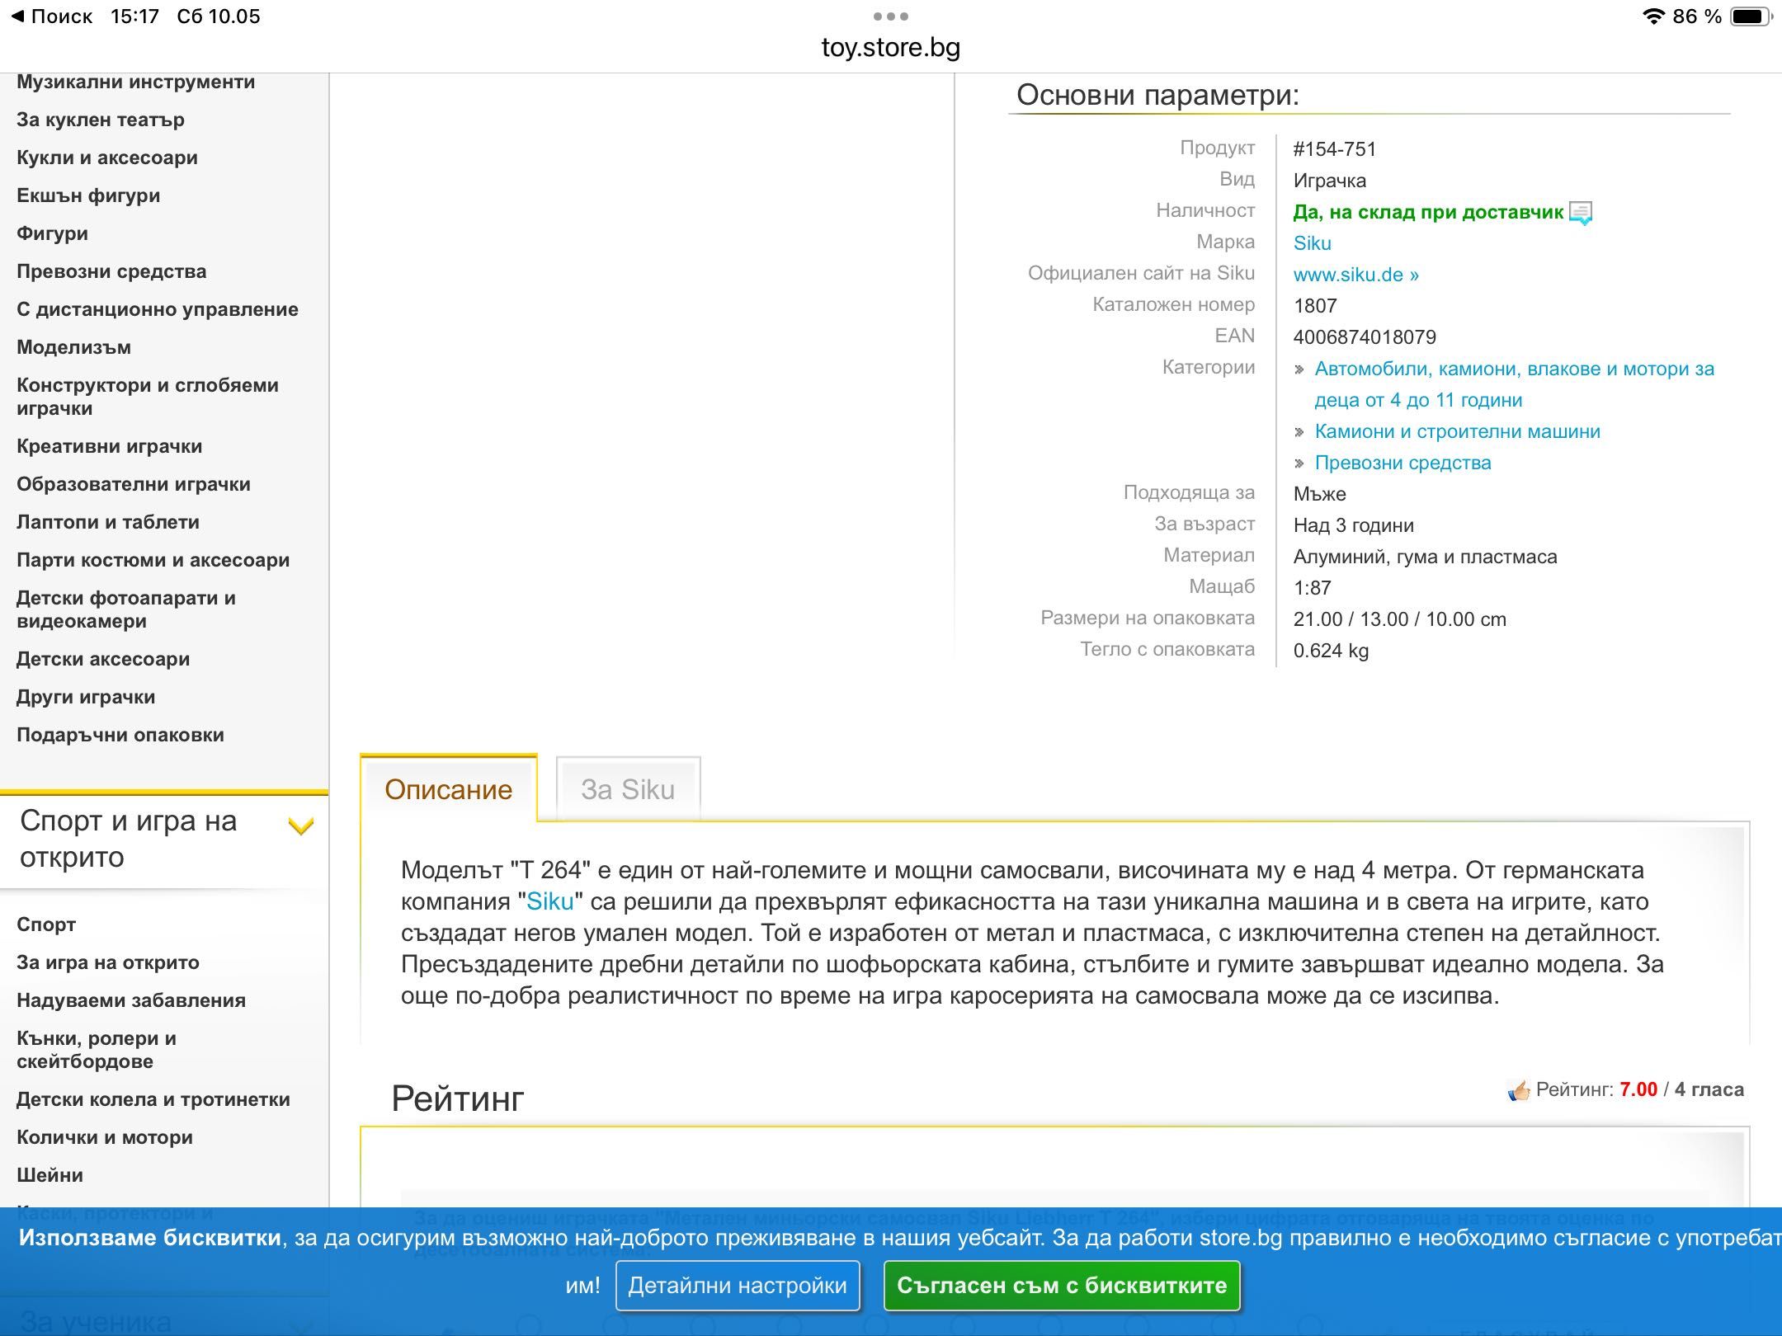The image size is (1782, 1336).
Task: Tap the Да, на склад при доставчик status
Action: point(1428,212)
